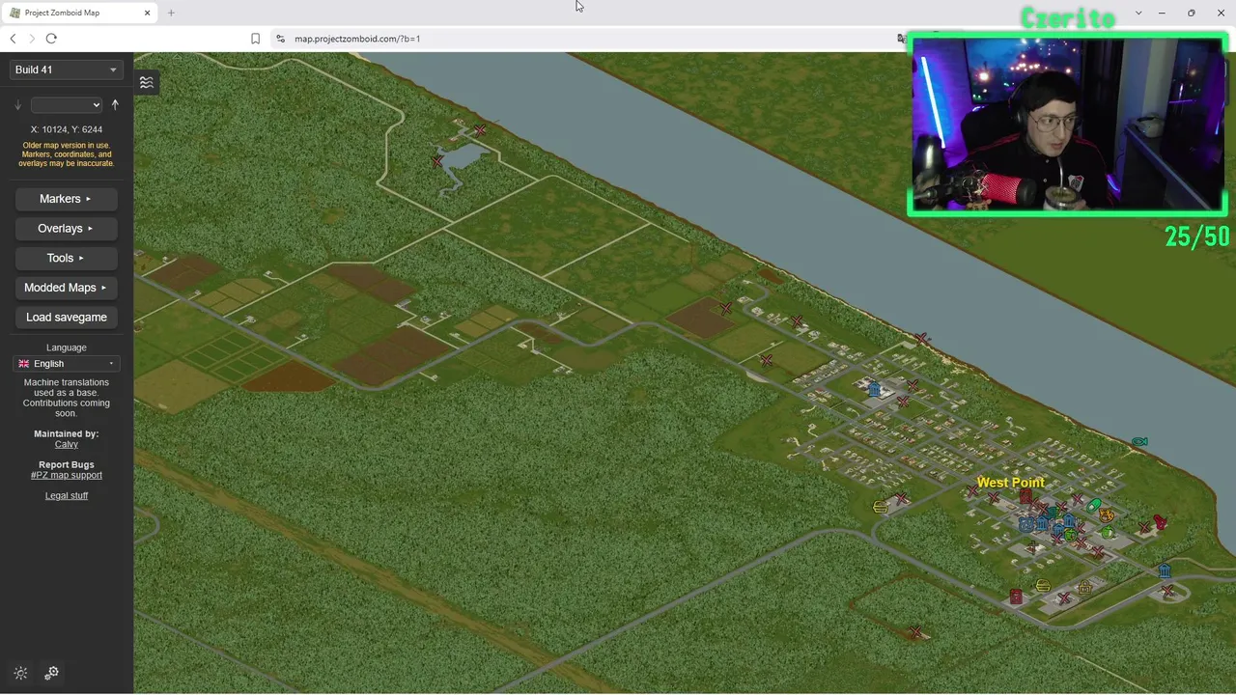The image size is (1236, 695).
Task: Click the red X marker beside the western burger icon
Action: [x=902, y=498]
